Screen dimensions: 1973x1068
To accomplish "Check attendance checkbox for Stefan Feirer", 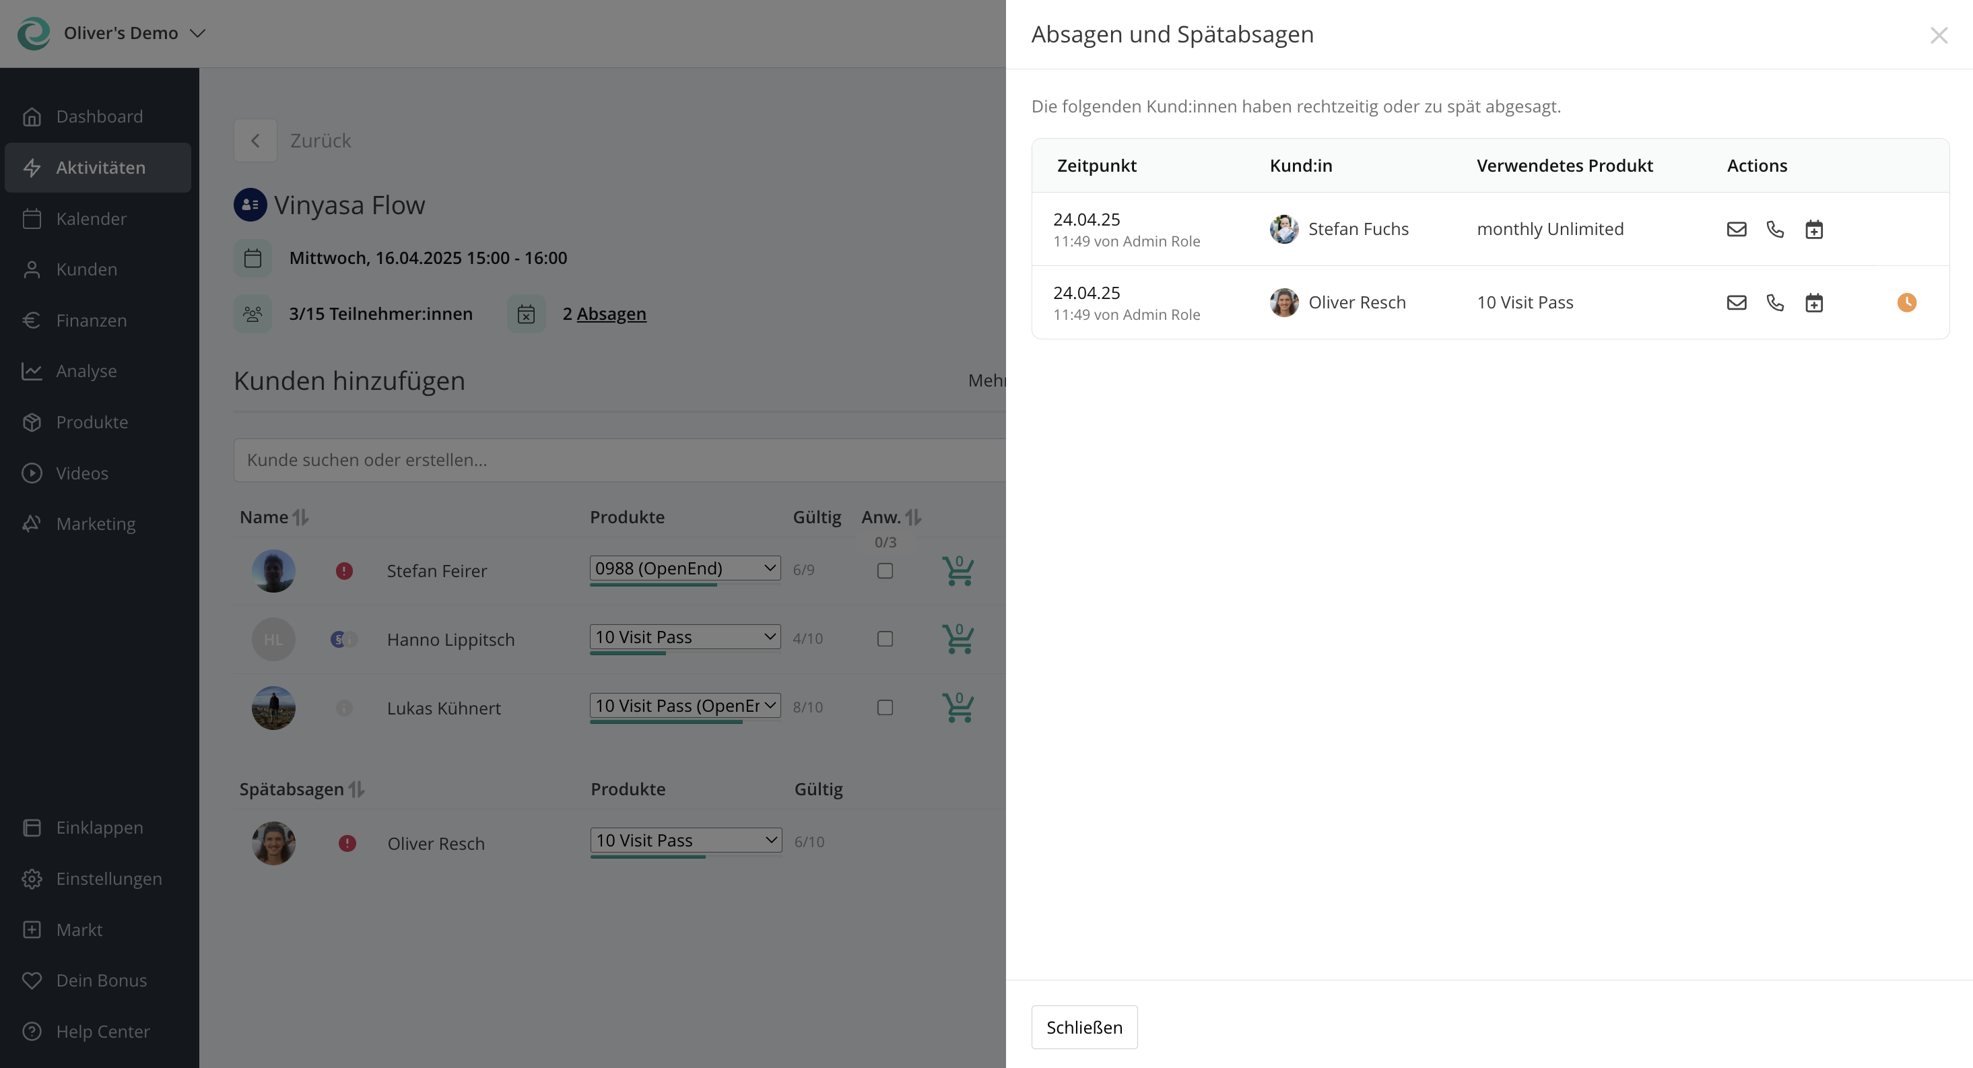I will pyautogui.click(x=885, y=570).
